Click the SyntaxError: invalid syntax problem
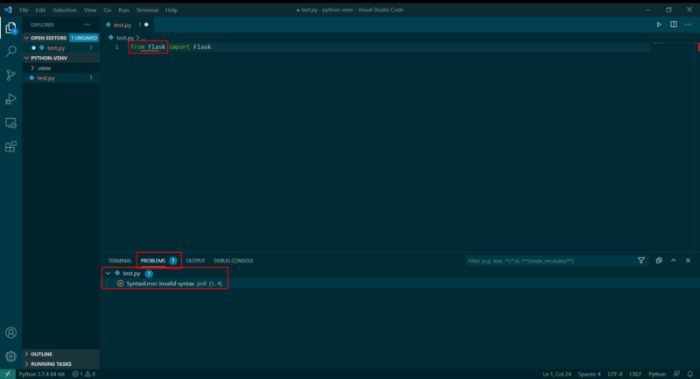 click(160, 284)
